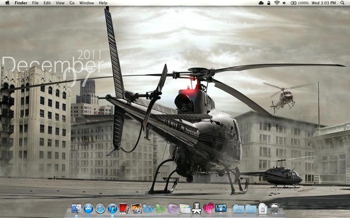Screen dimensions: 350x218
Task: Open the green swirl icon in dock
Action: [x=161, y=209]
